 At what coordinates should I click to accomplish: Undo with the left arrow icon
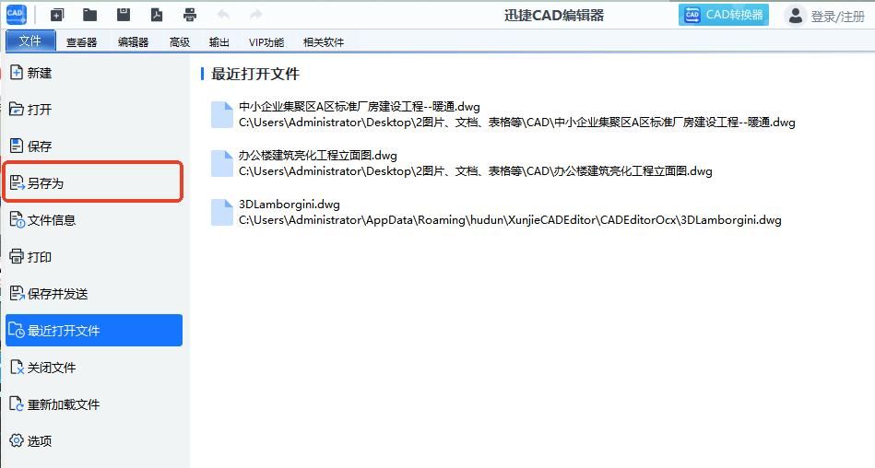pyautogui.click(x=223, y=15)
